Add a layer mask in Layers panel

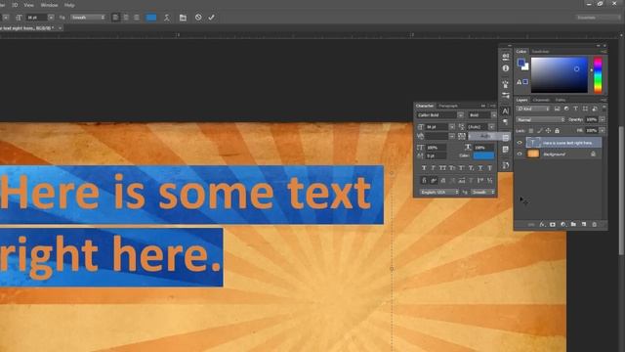pyautogui.click(x=553, y=225)
